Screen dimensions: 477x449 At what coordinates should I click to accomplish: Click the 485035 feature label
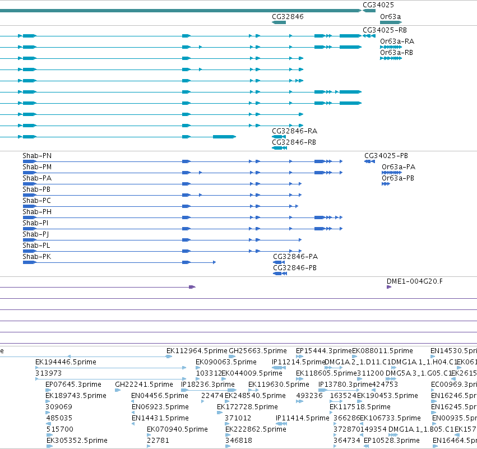click(59, 418)
